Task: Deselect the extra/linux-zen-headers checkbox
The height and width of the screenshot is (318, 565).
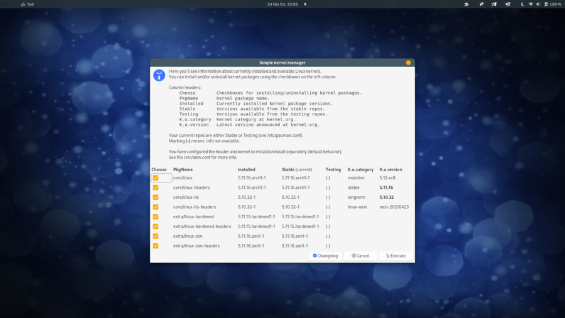Action: (156, 246)
